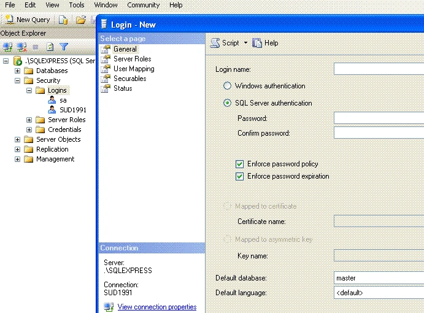Go to the User Mapping page
Viewport: 424px width, 313px height.
134,69
